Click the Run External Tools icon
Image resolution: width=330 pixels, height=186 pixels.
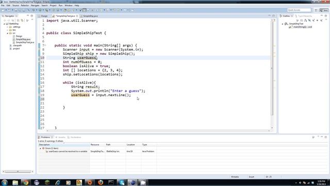pyautogui.click(x=46, y=10)
